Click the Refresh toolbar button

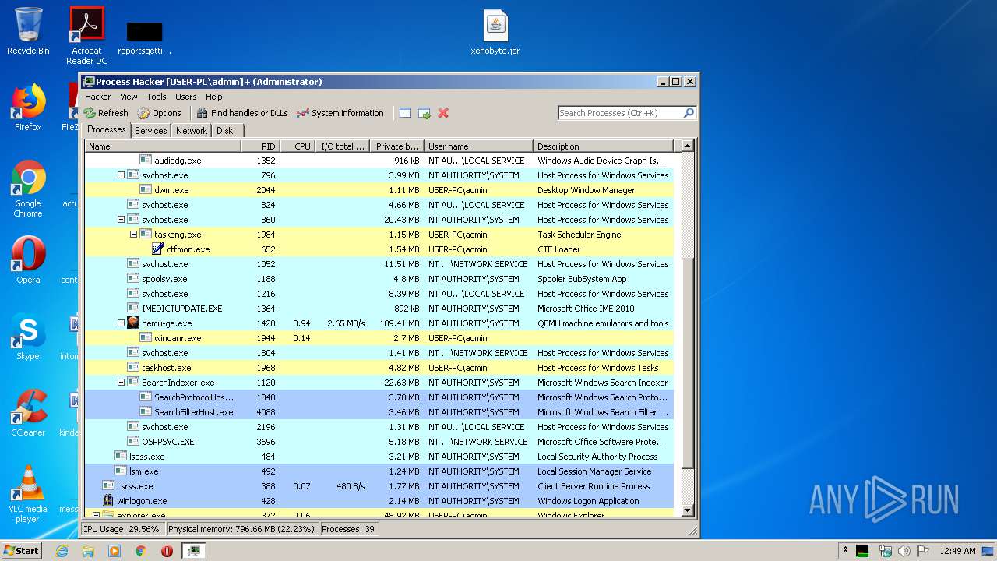coord(106,113)
